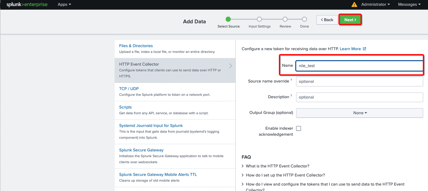Enable the indexer acknowledgement checkbox
The width and height of the screenshot is (428, 191).
coord(299,128)
